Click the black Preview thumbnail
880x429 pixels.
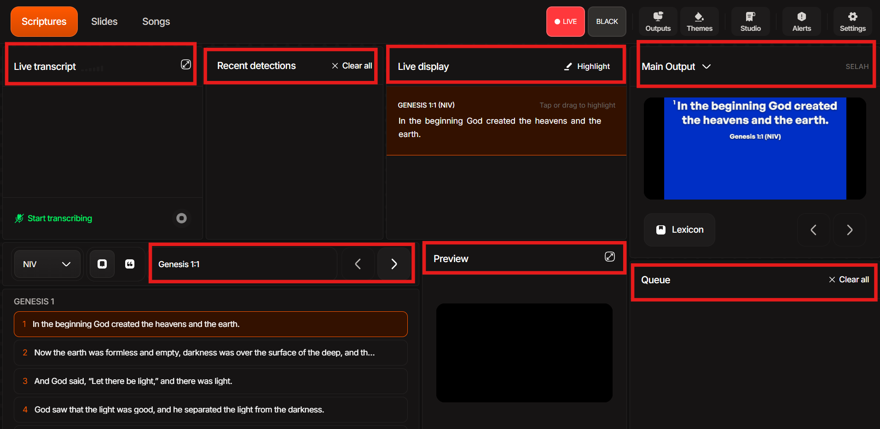tap(524, 353)
